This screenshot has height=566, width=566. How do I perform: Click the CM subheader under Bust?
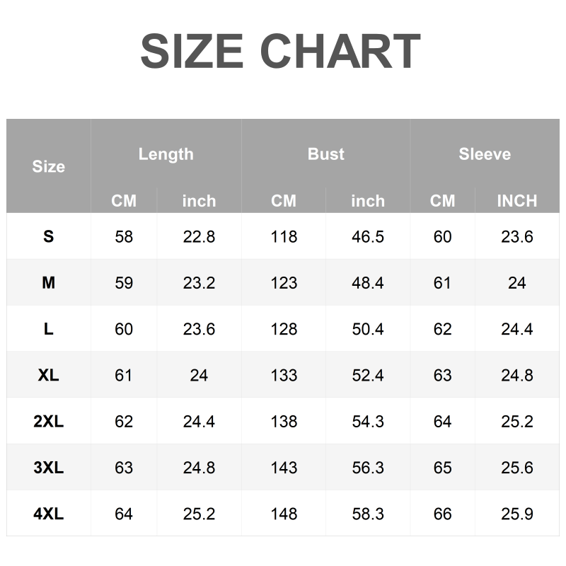283,201
